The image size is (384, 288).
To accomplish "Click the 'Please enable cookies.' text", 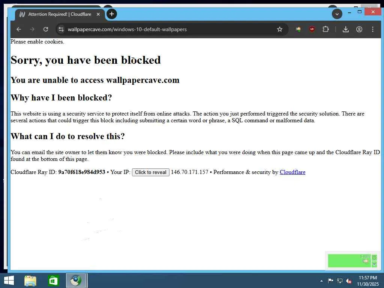I will tap(37, 42).
